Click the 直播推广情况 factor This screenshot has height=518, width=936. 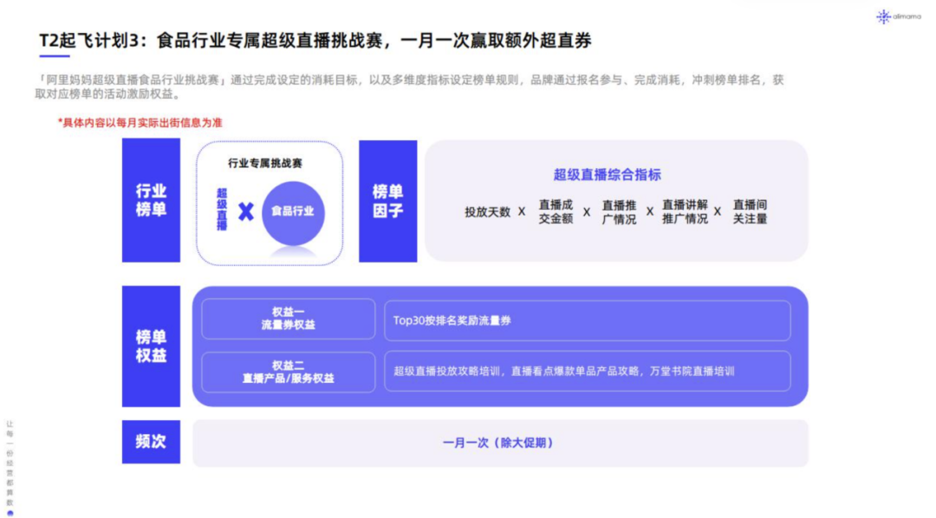[x=619, y=212]
